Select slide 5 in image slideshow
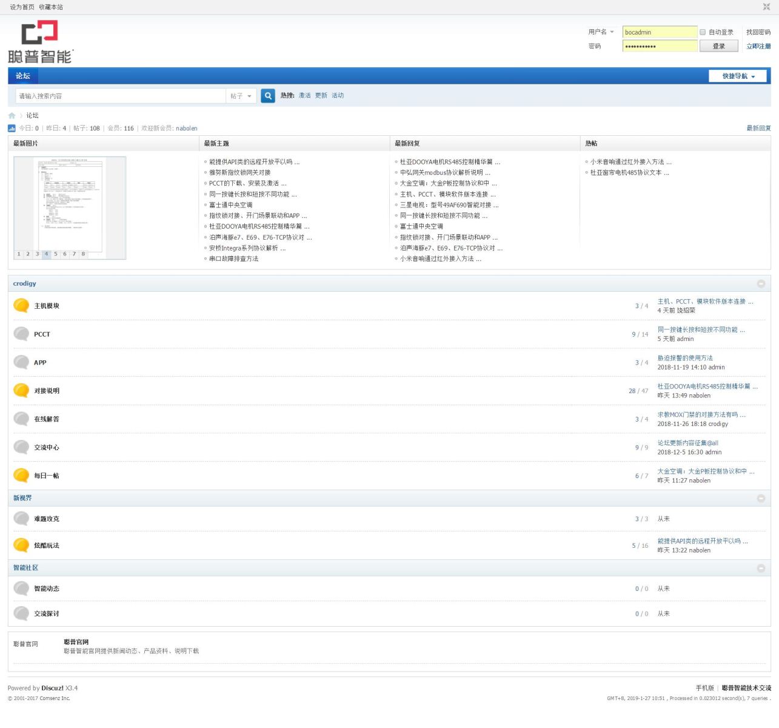779x728 pixels. [56, 254]
